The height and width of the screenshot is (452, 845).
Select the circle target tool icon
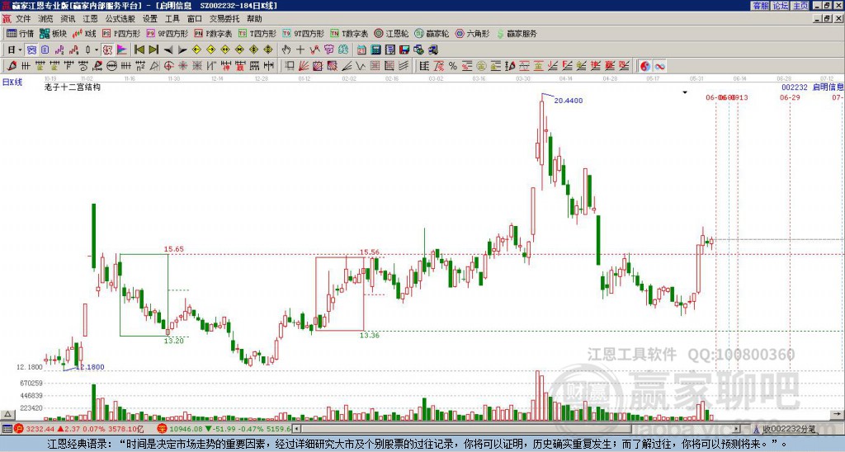pyautogui.click(x=168, y=66)
